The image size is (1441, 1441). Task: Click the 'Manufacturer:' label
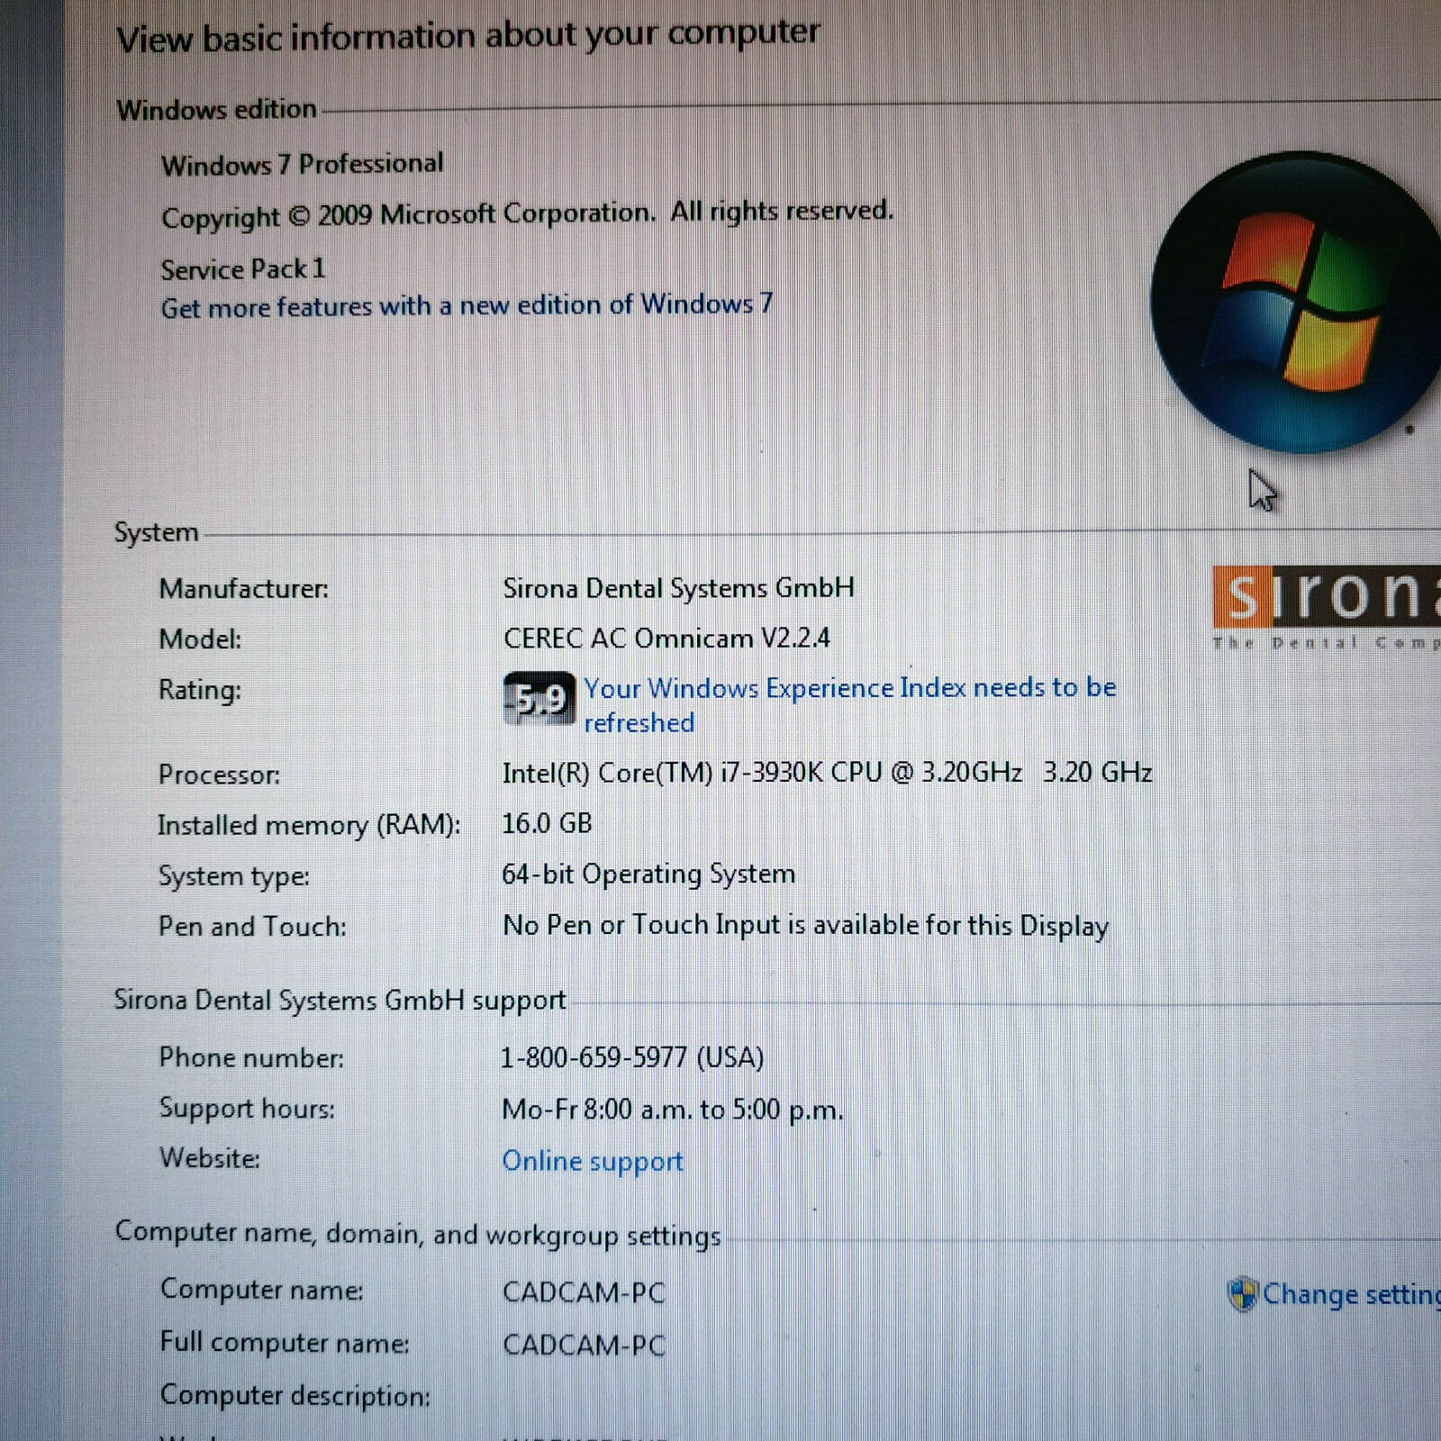pos(244,588)
